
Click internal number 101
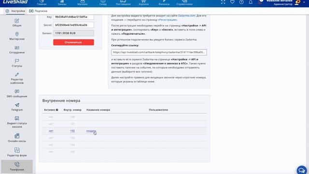[x=72, y=124]
